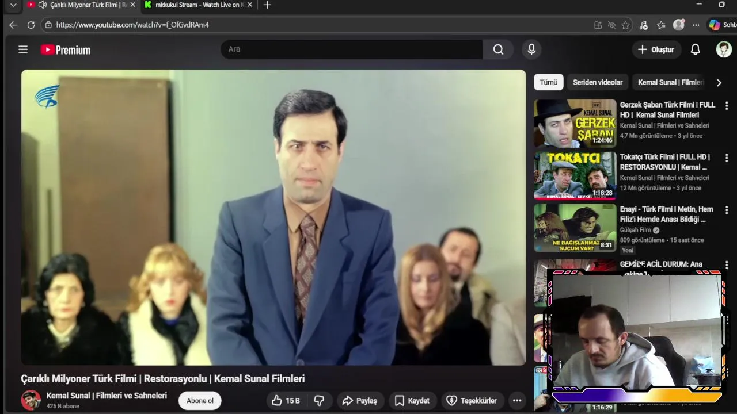Viewport: 737px width, 414px height.
Task: Open Favorites list toolbar icon
Action: (x=661, y=25)
